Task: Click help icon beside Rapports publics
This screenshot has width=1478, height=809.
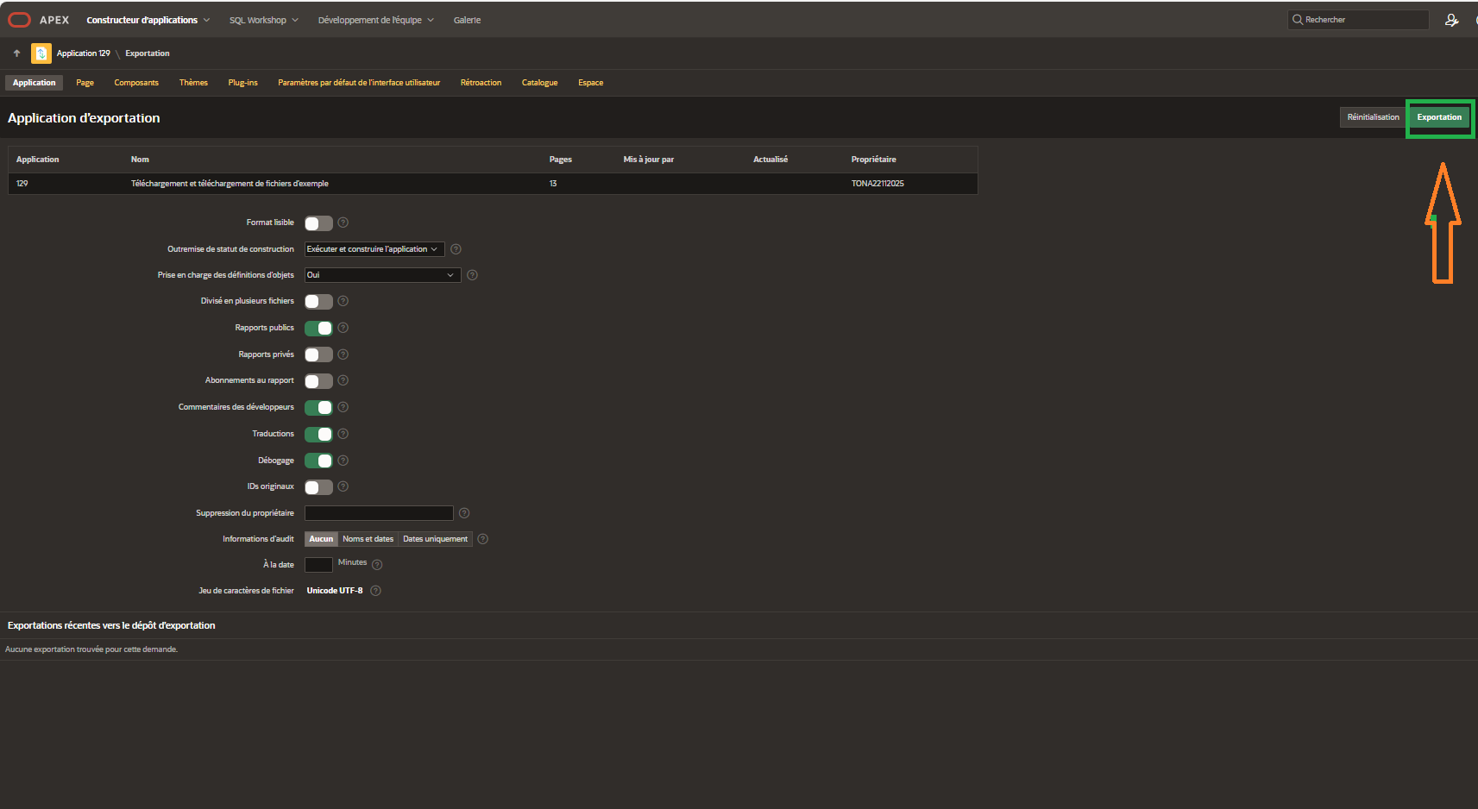Action: [343, 328]
